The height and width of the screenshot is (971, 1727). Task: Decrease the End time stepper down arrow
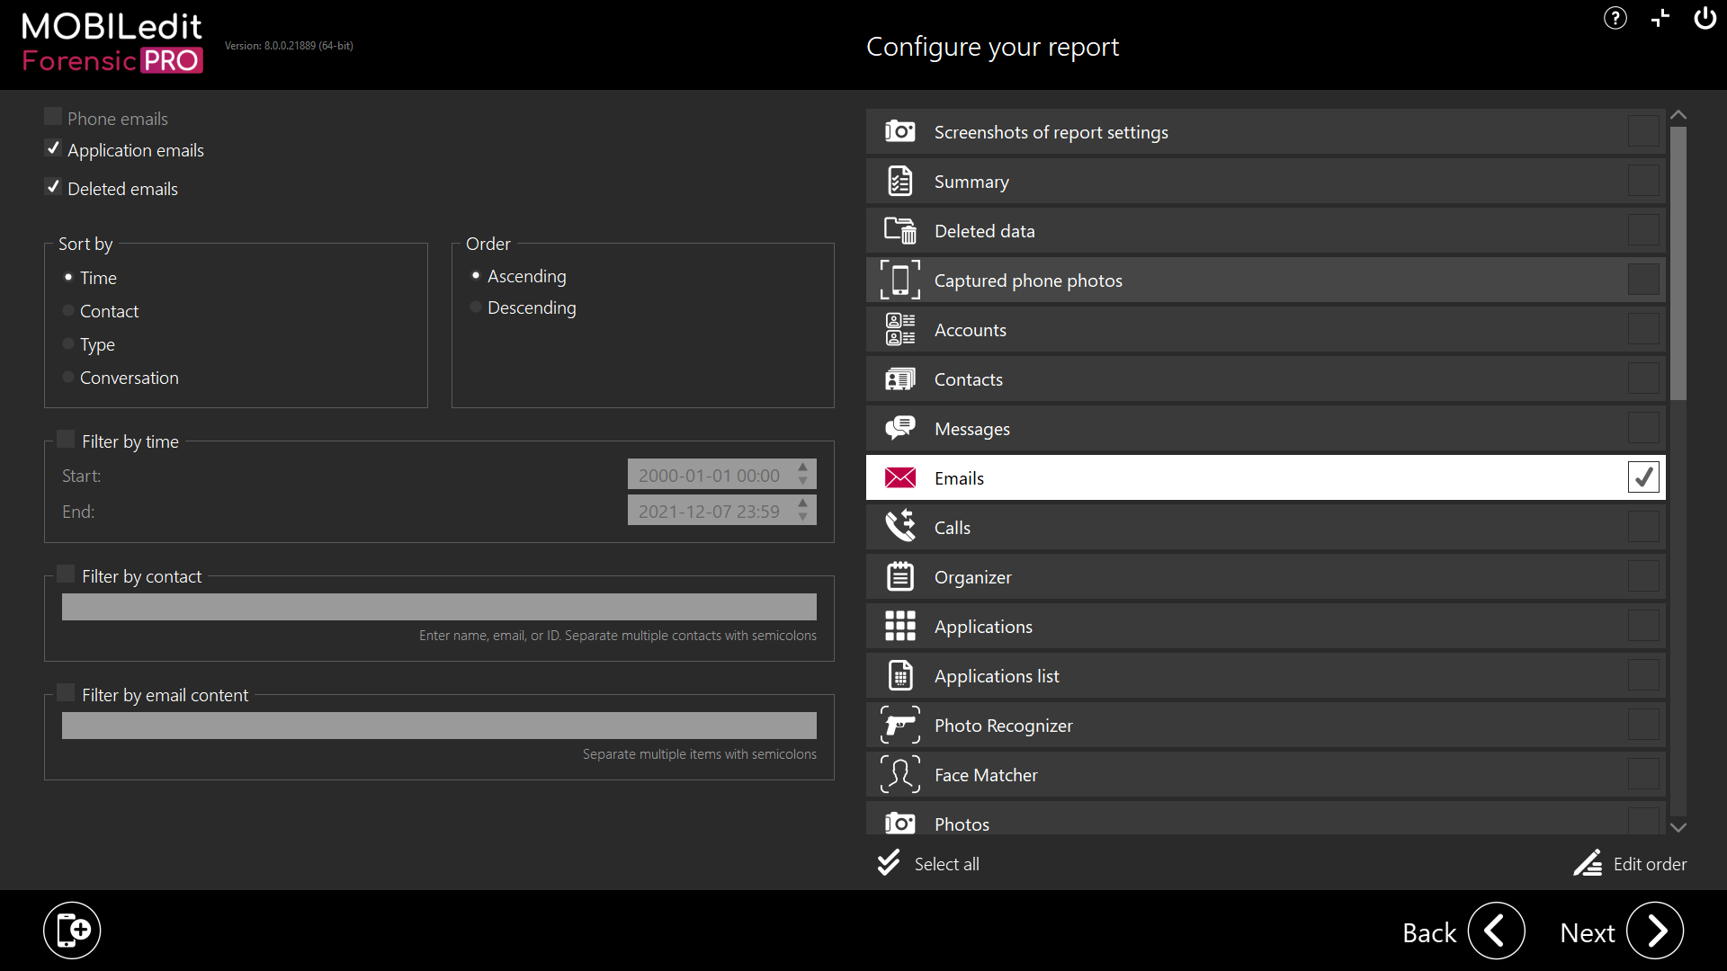click(803, 518)
